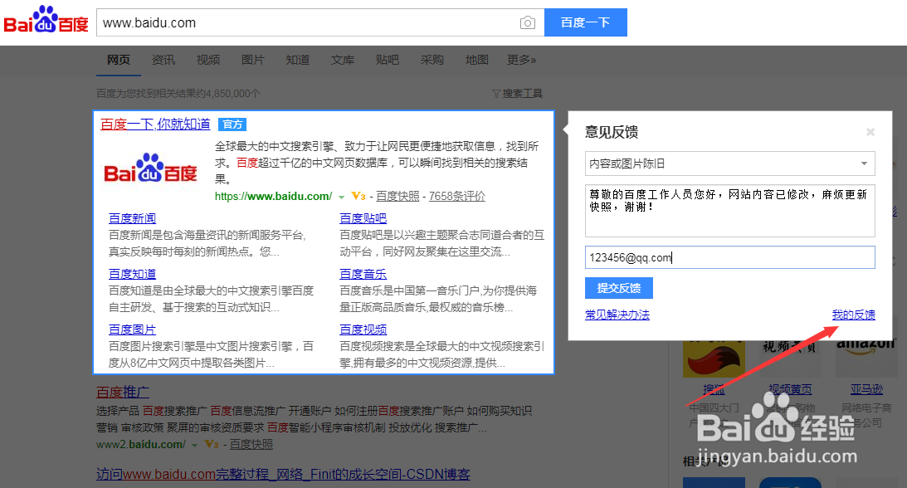
Task: Click the V3 badge beside www2.baidu.com result
Action: click(x=212, y=444)
